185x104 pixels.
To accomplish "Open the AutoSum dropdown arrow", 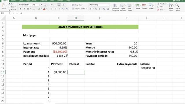I will (167, 4).
